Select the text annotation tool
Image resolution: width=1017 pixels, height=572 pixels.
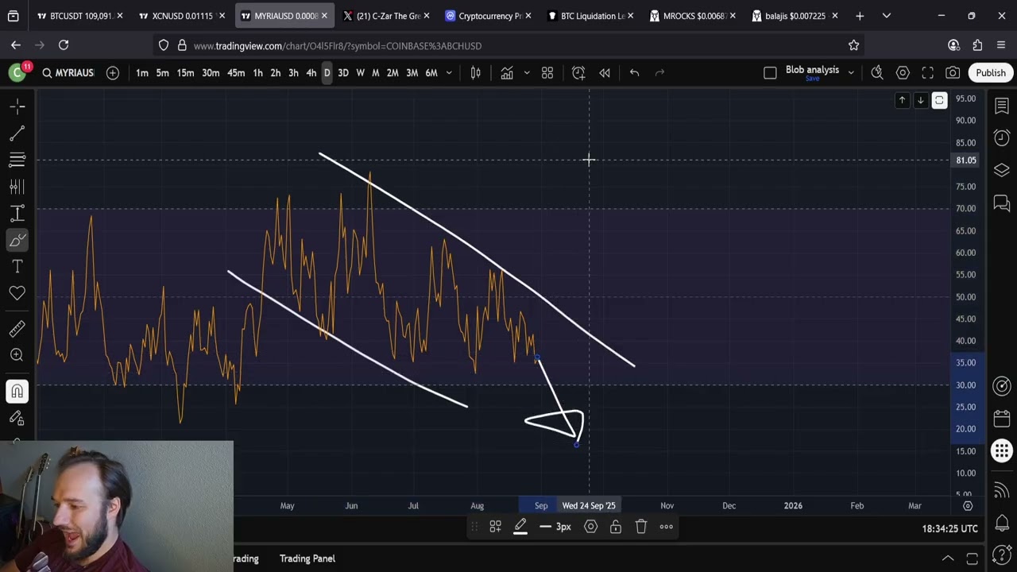(x=17, y=266)
